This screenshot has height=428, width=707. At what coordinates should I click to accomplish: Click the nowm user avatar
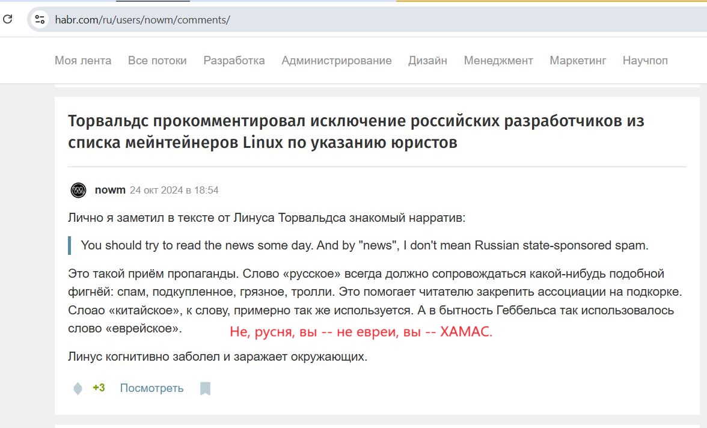78,191
